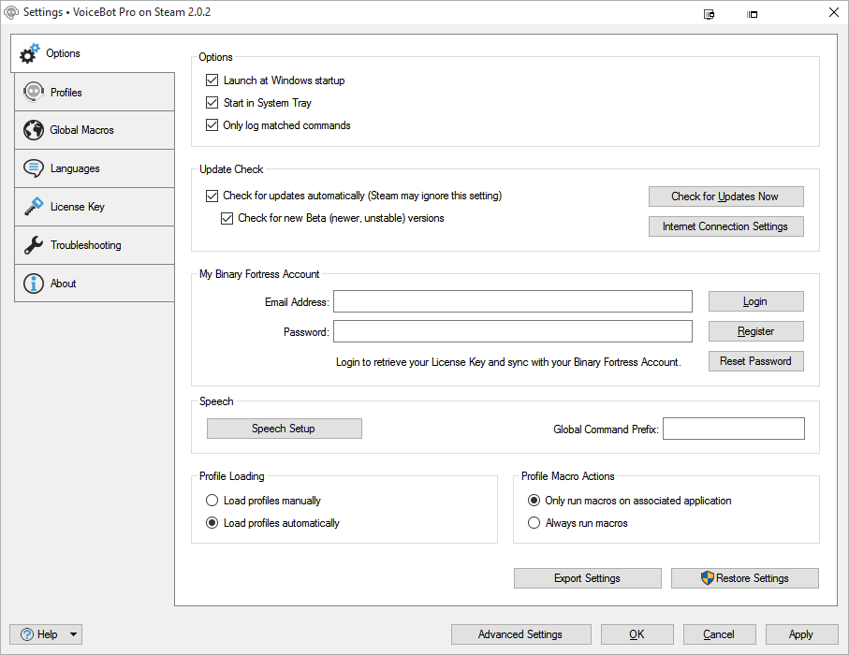Click the License Key icon in sidebar

point(34,207)
